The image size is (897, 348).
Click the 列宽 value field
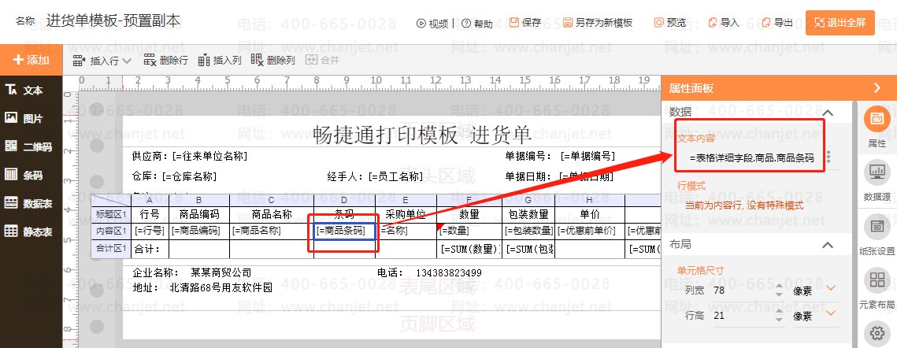pyautogui.click(x=741, y=291)
